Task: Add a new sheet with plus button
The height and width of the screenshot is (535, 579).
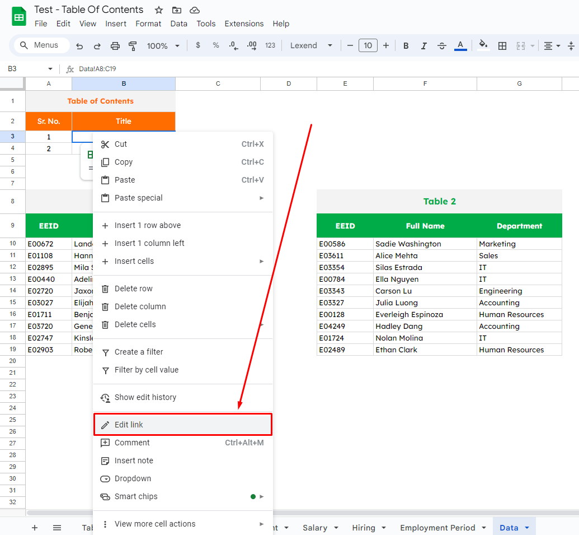Action: pyautogui.click(x=35, y=528)
